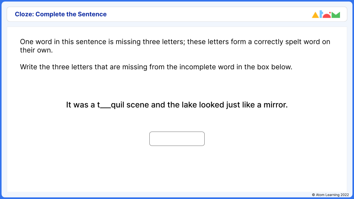Select the Cloze: Complete the Sentence title

tap(61, 14)
